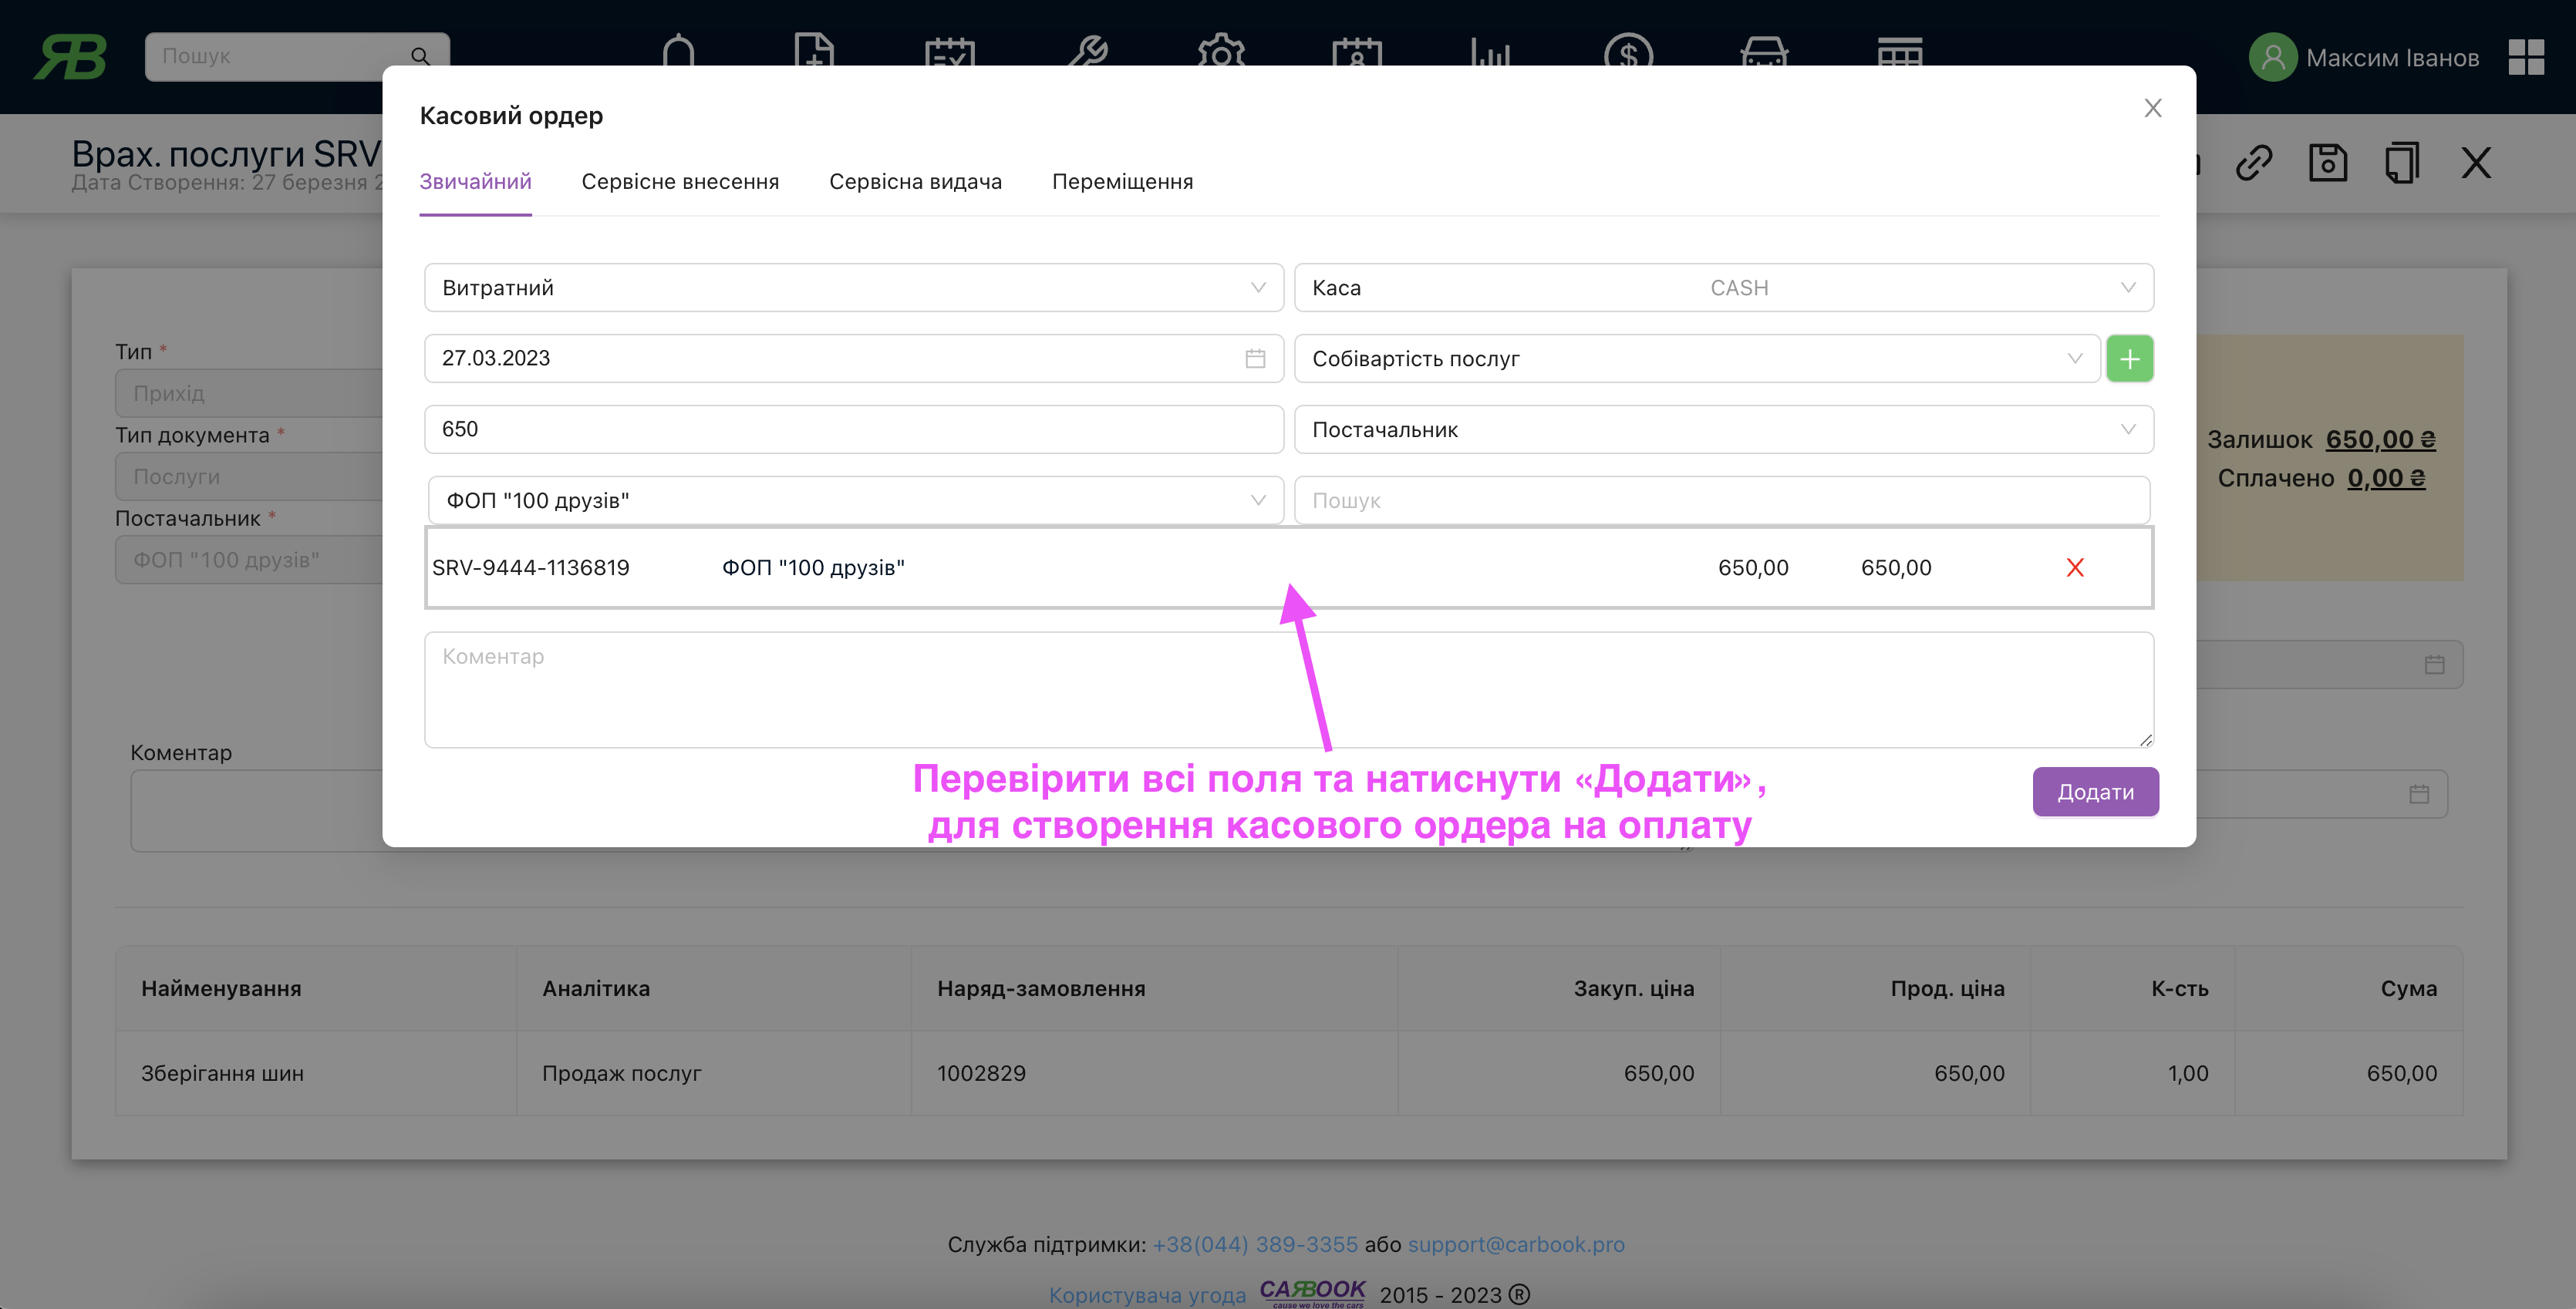Image resolution: width=2576 pixels, height=1309 pixels.
Task: Switch to the Переміщення tab
Action: coord(1122,182)
